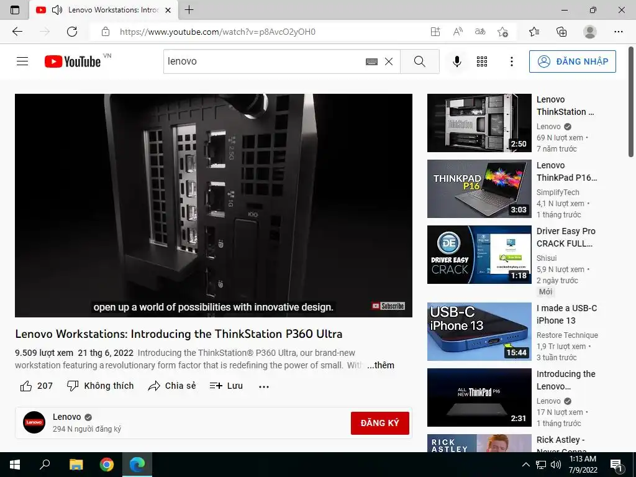The width and height of the screenshot is (636, 477).
Task: Go to YouTube home via logo
Action: click(73, 61)
